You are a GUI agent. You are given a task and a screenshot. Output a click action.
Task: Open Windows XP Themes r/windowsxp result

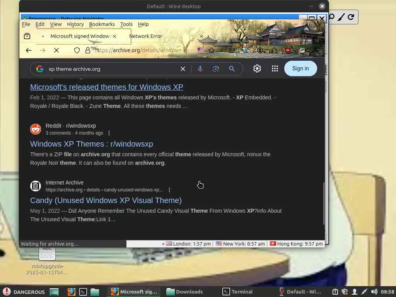click(91, 144)
